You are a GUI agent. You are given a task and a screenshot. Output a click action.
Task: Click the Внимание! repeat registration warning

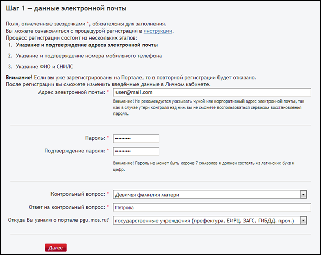[131, 78]
